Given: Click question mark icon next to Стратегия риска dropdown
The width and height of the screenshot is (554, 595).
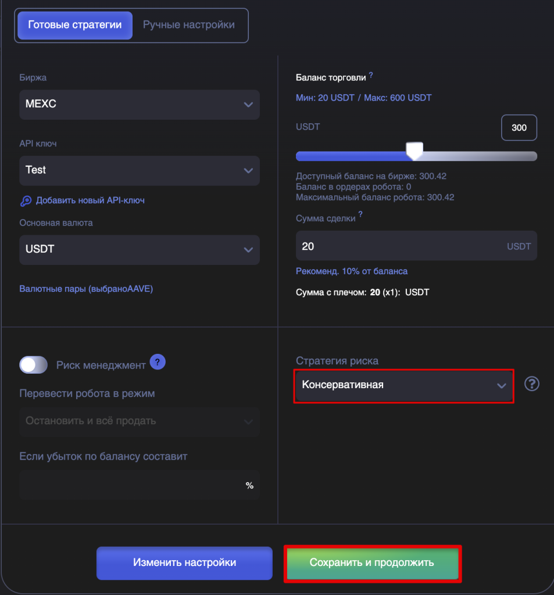Looking at the screenshot, I should click(x=531, y=384).
